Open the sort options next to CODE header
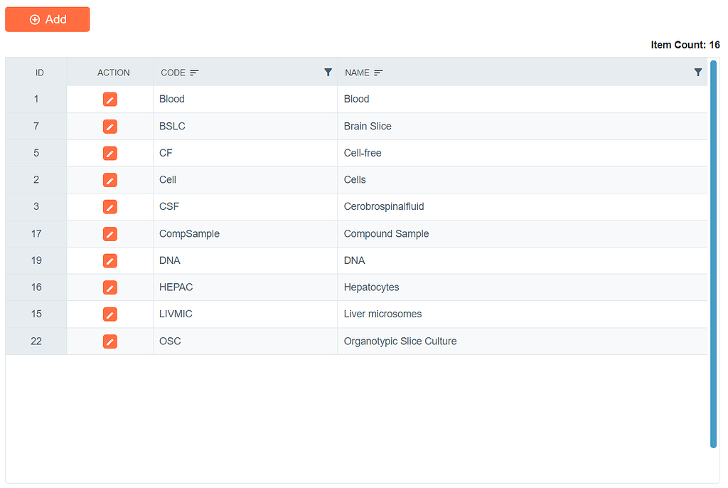 point(193,72)
